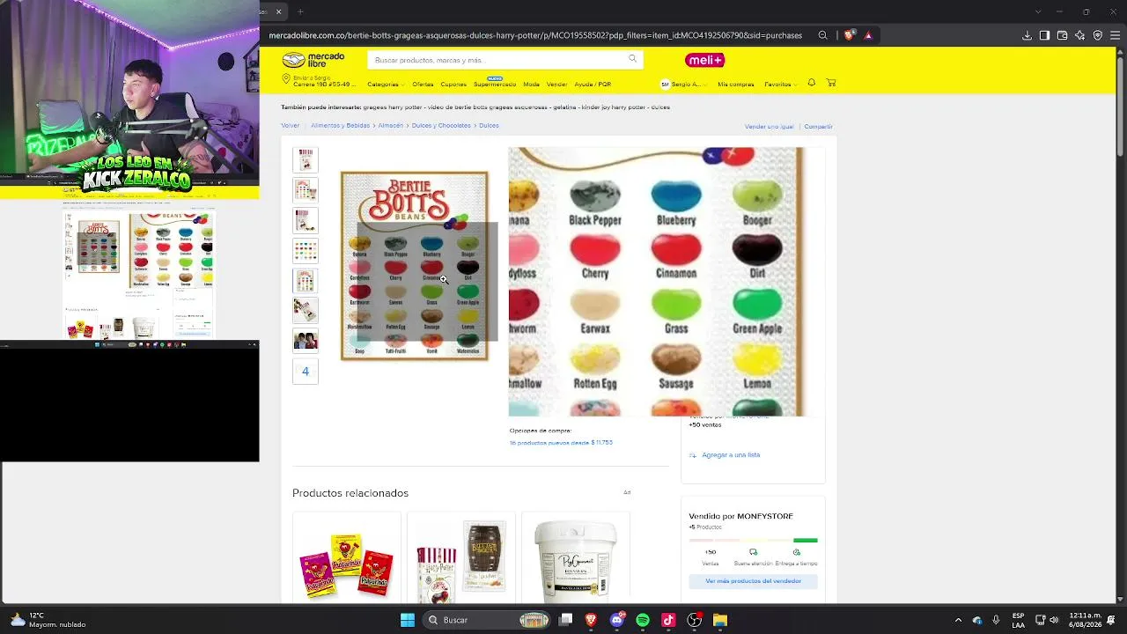Screen dimensions: 1127x634
Task: Open the tab search chevron in title bar
Action: 1038,11
